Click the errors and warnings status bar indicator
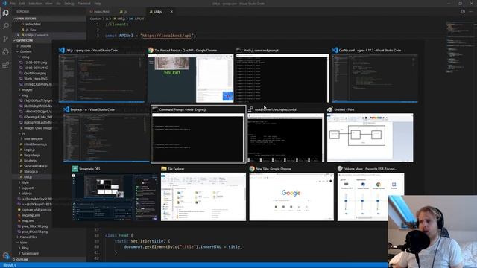Viewport: 477px width, 268px height. [x=10, y=265]
